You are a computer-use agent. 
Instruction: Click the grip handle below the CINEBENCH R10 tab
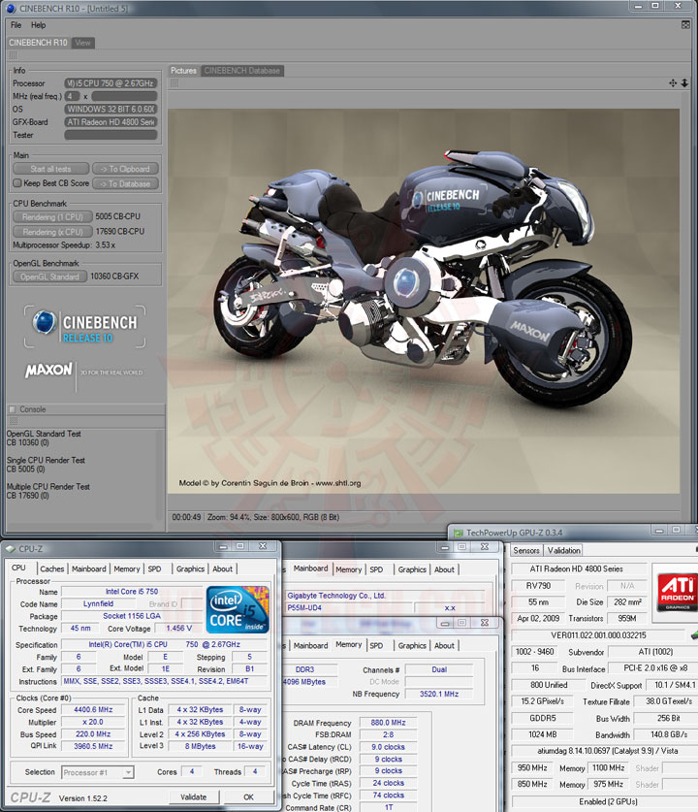[x=14, y=55]
